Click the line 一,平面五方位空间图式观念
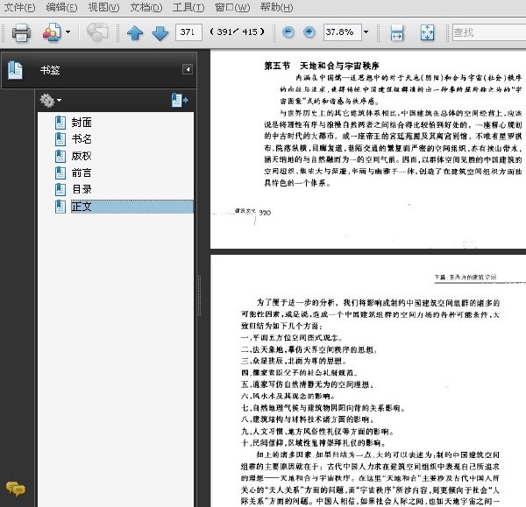 tap(292, 338)
